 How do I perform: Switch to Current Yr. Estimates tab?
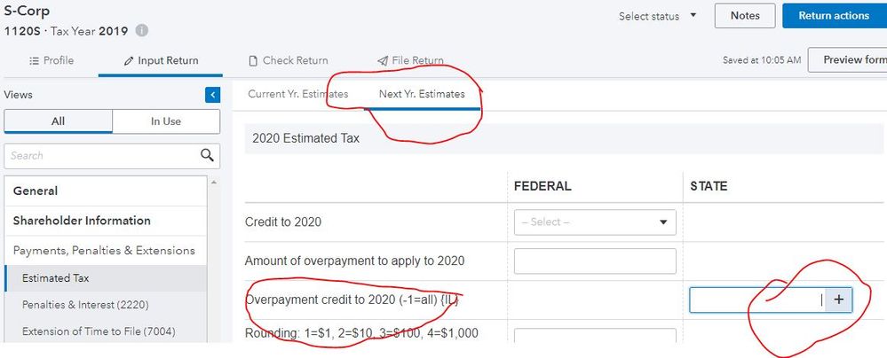298,94
